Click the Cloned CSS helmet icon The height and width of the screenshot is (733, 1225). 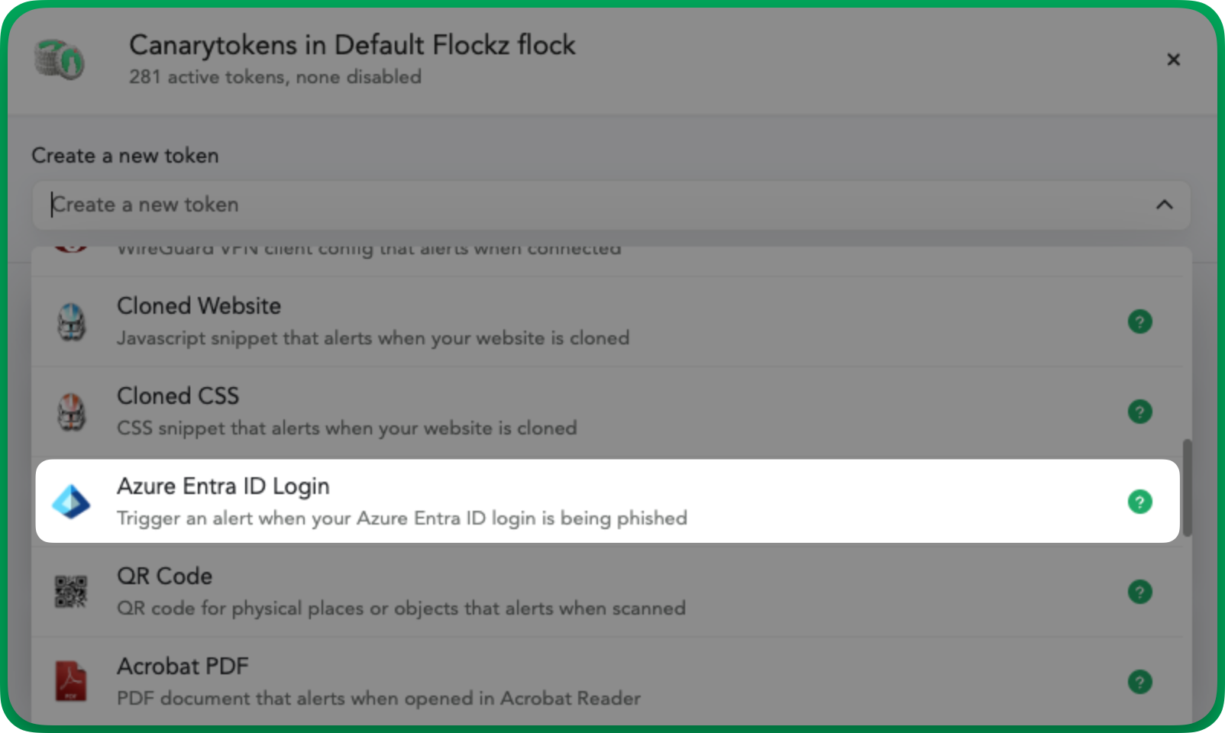tap(72, 412)
